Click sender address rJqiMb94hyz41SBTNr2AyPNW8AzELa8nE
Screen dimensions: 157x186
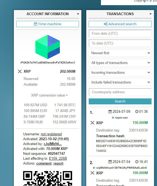[121, 168]
